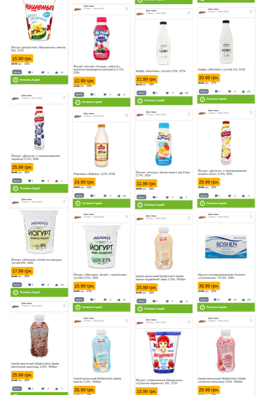Thumbs-up the Молокія probiotic yogurt 2,5%
Image resolution: width=276 pixels, height=395 pixels.
(x=119, y=300)
